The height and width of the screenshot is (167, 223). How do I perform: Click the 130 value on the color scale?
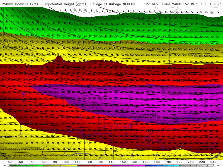click(x=100, y=162)
